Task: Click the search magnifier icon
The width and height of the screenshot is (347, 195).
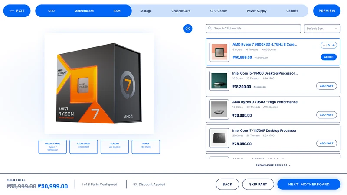Action: [210, 28]
